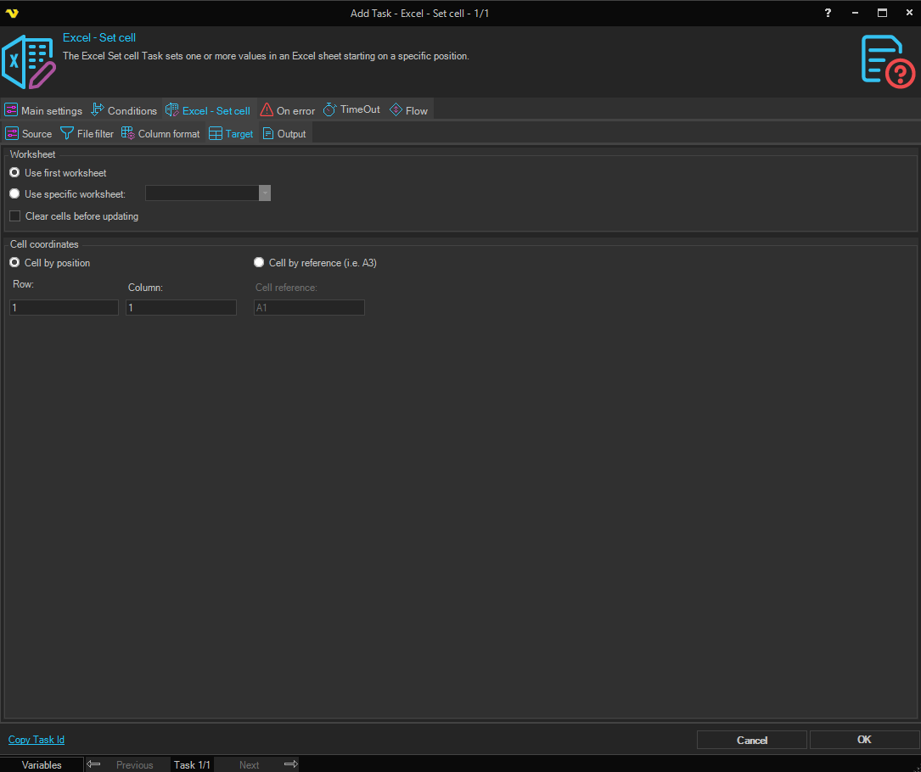Viewport: 921px width, 772px height.
Task: Click the TimeOut stopwatch icon
Action: (x=330, y=109)
